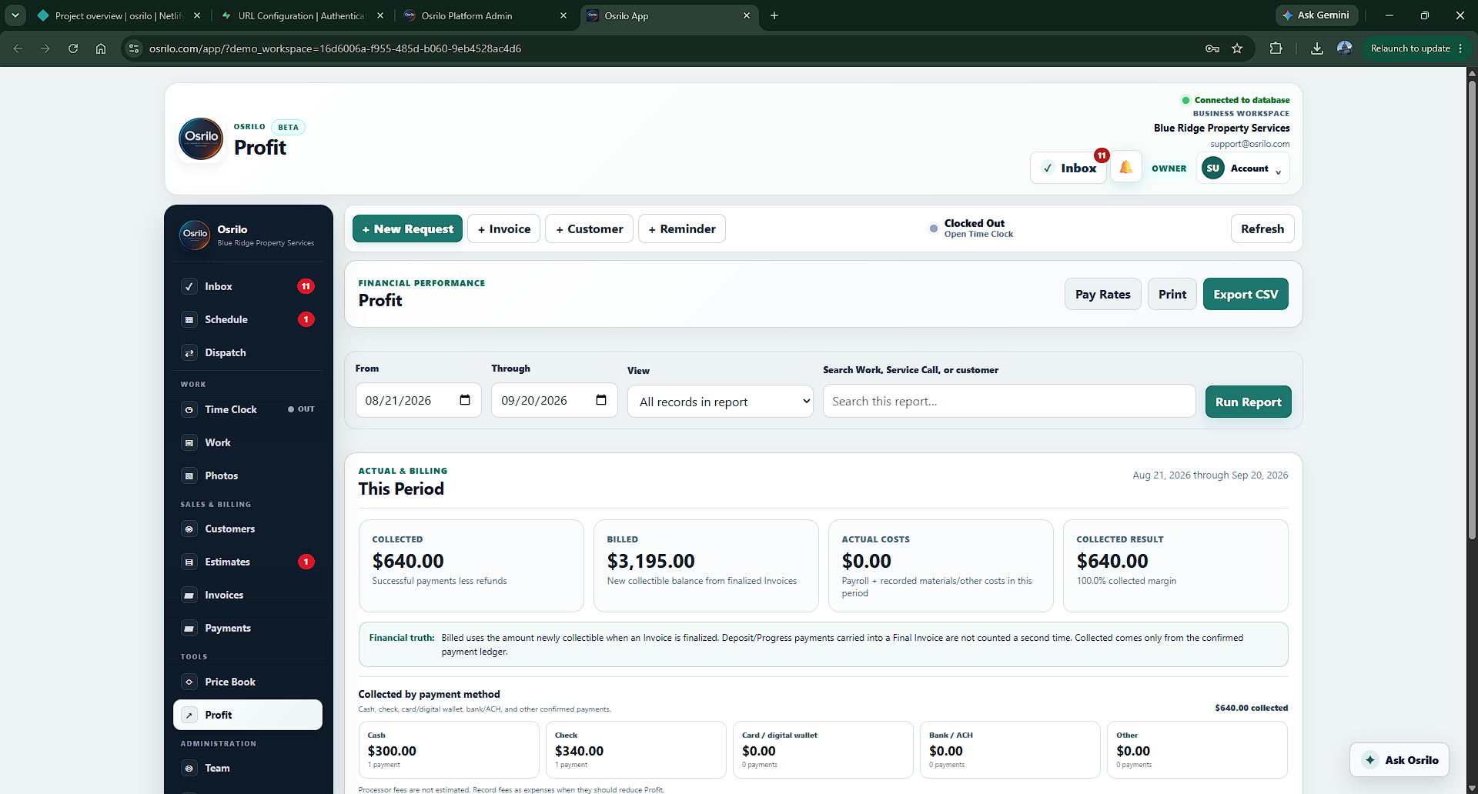Click password key icon in address bar
1478x794 pixels.
[x=1212, y=48]
